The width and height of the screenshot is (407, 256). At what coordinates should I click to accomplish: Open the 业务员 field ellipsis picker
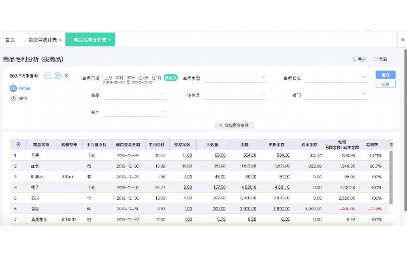coord(263,94)
